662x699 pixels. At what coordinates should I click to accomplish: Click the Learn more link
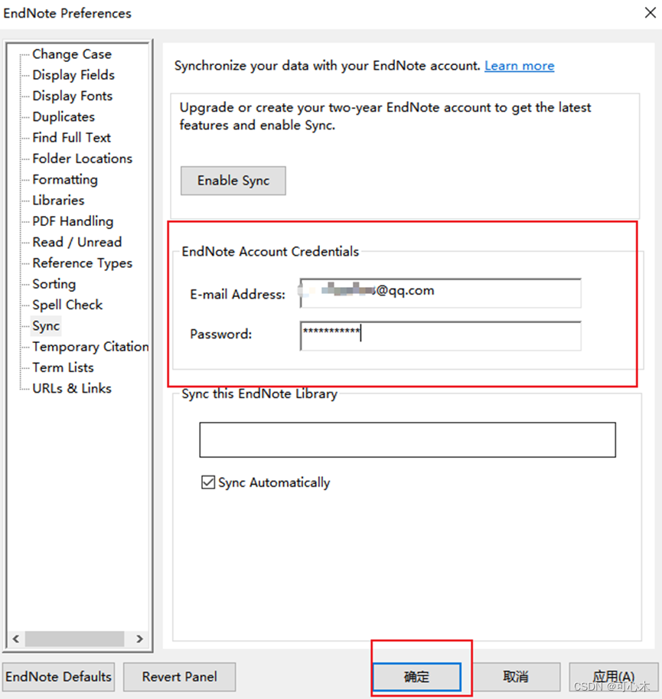coord(519,66)
